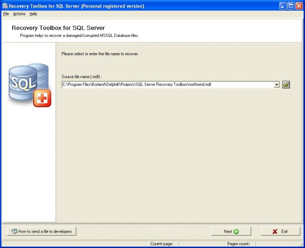Maximize the Recovery Toolbox window
This screenshot has width=305, height=248.
coord(291,6)
